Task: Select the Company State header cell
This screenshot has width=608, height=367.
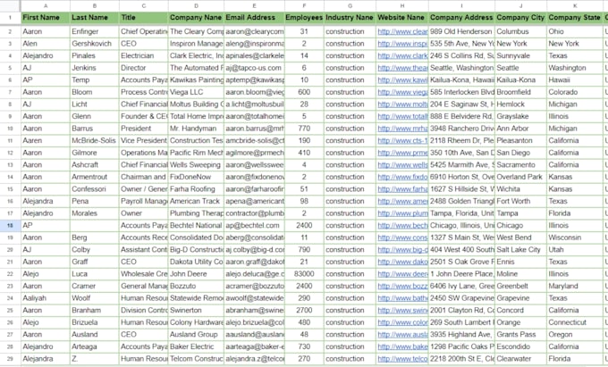Action: tap(575, 18)
